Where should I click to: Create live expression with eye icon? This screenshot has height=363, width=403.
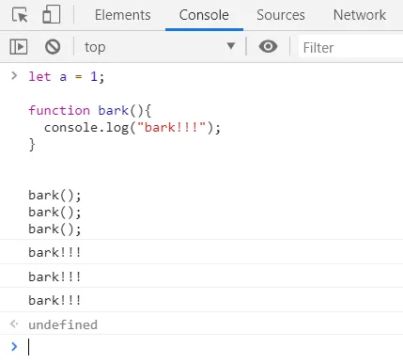tap(268, 47)
